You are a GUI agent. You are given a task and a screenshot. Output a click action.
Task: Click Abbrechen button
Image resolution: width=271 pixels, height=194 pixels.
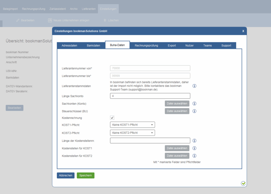pos(66,175)
